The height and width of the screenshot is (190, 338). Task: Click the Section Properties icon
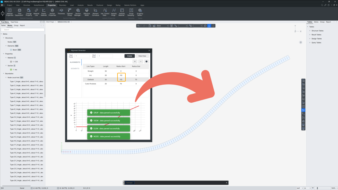[52, 12]
